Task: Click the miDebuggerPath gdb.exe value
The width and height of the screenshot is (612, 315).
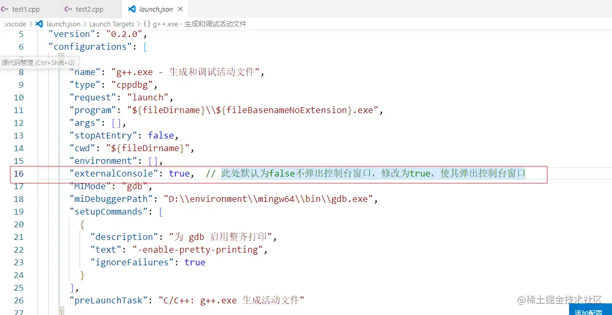Action: click(269, 199)
